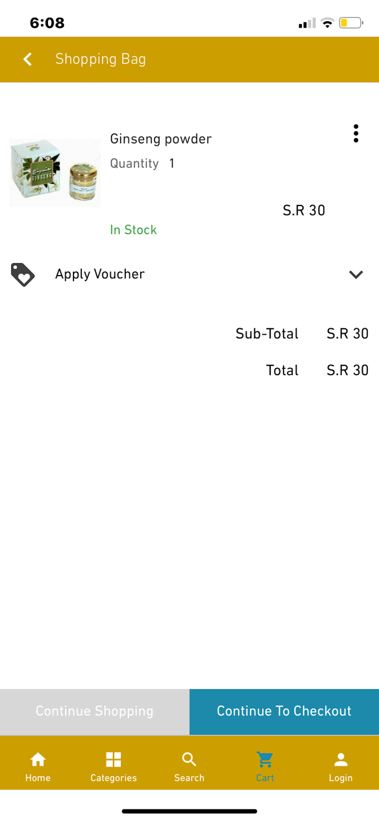The height and width of the screenshot is (821, 379).
Task: Tap the Shopping Bag header title
Action: [x=100, y=59]
